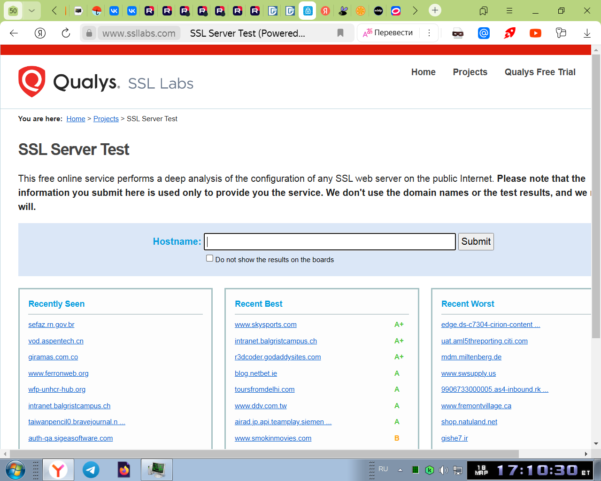Expand hidden system tray icons arrow
This screenshot has width=601, height=481.
(400, 470)
